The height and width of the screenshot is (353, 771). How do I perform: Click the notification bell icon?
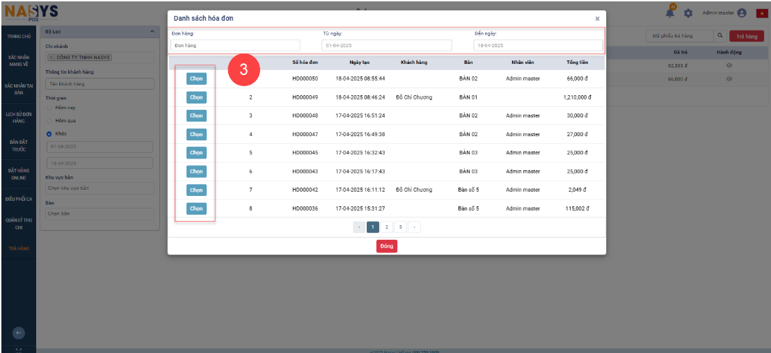pyautogui.click(x=671, y=13)
